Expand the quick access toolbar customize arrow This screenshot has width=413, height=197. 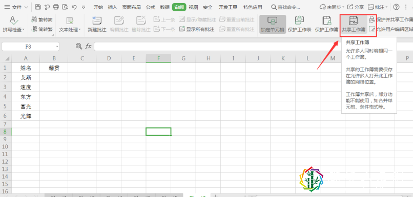(x=84, y=7)
